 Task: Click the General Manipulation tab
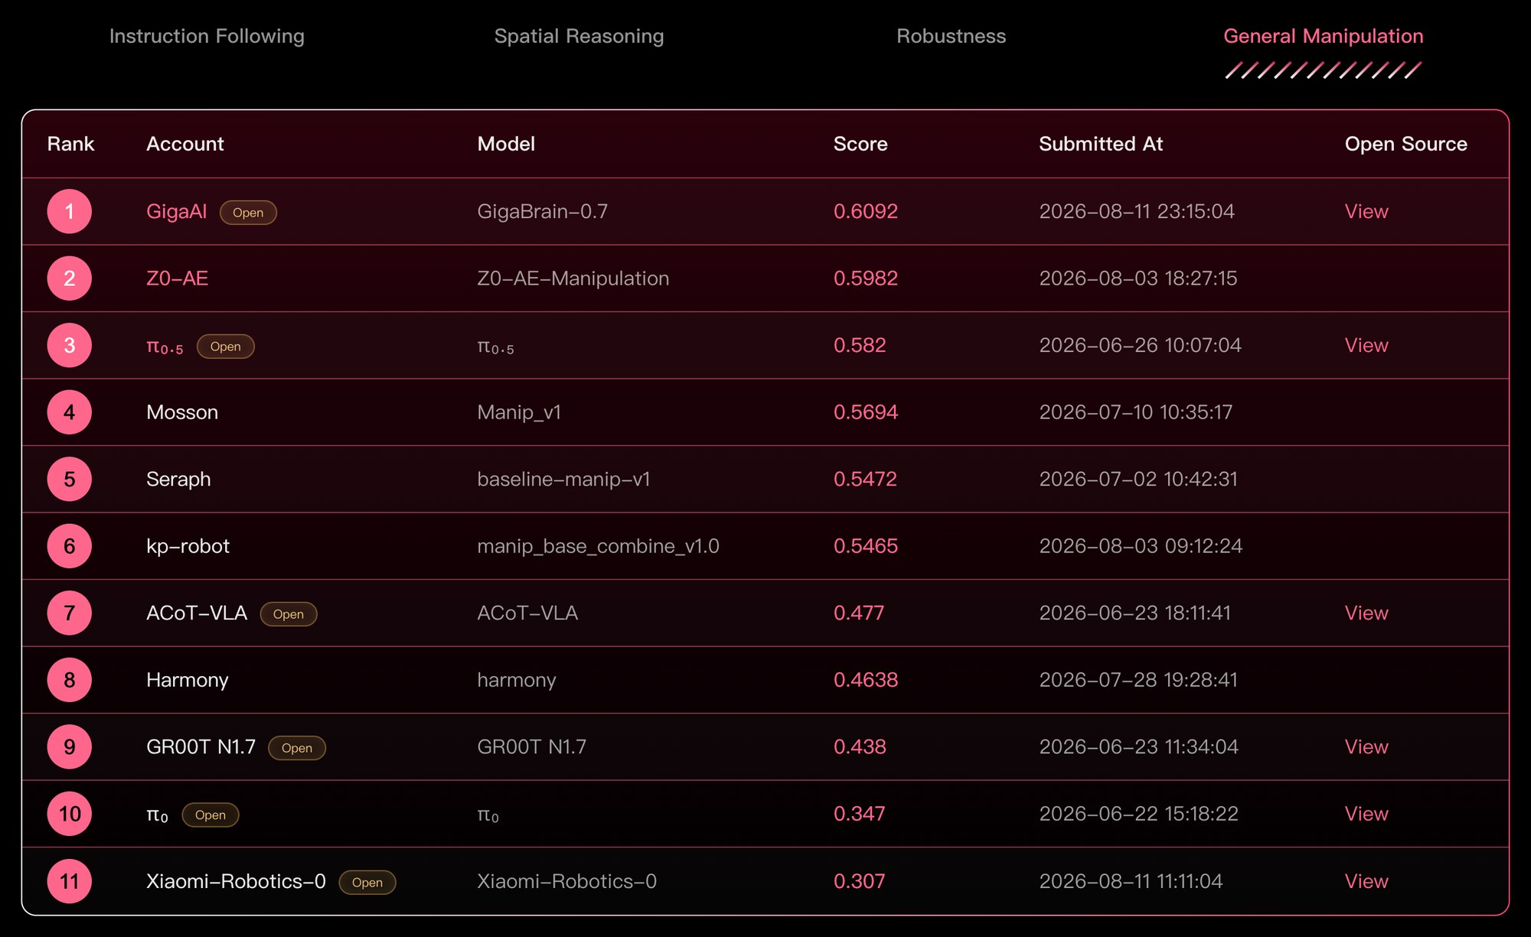click(1324, 36)
